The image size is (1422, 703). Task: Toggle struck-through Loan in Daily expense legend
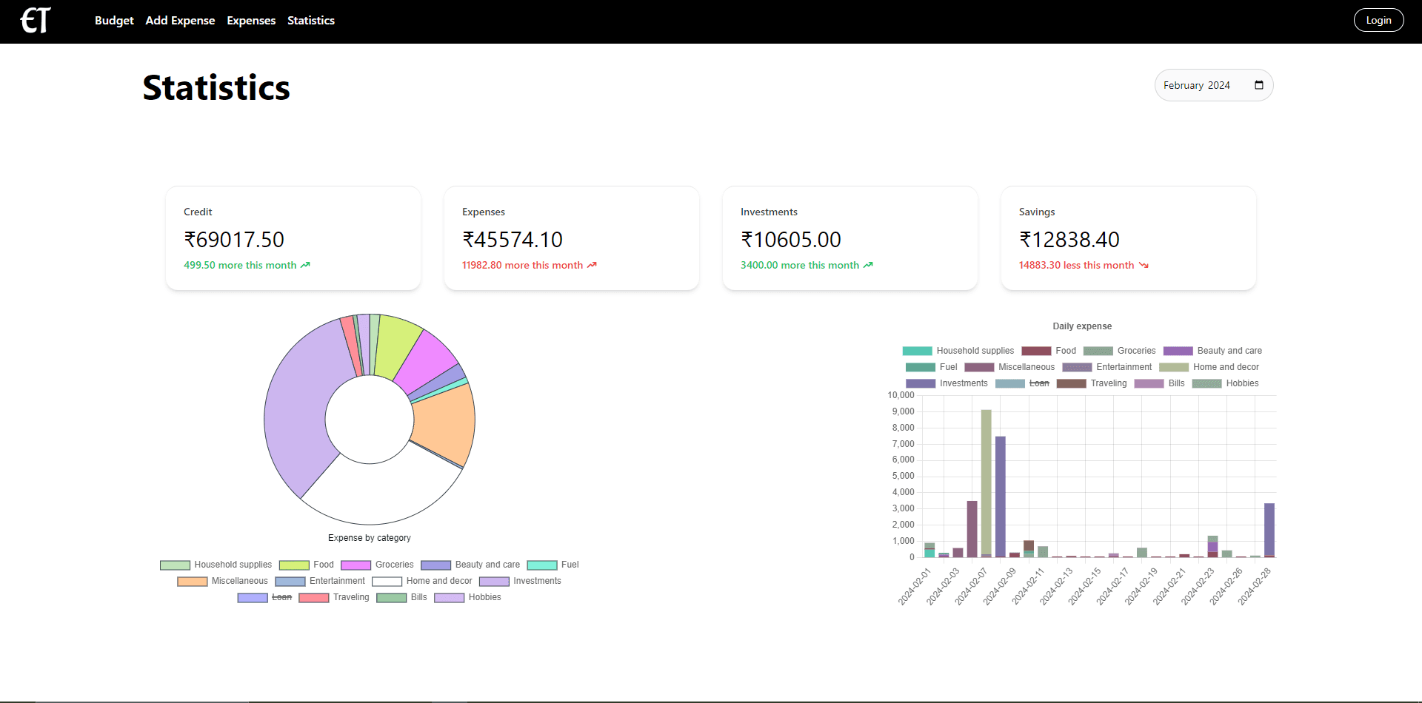coord(1038,383)
